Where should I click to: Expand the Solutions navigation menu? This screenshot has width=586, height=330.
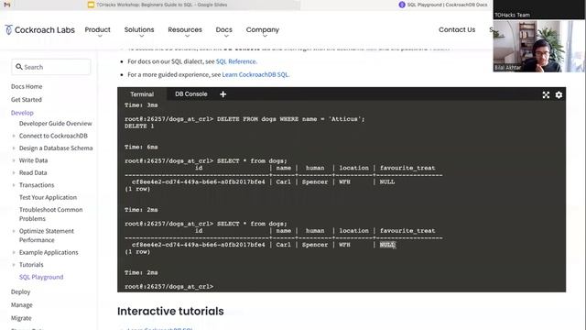click(139, 30)
